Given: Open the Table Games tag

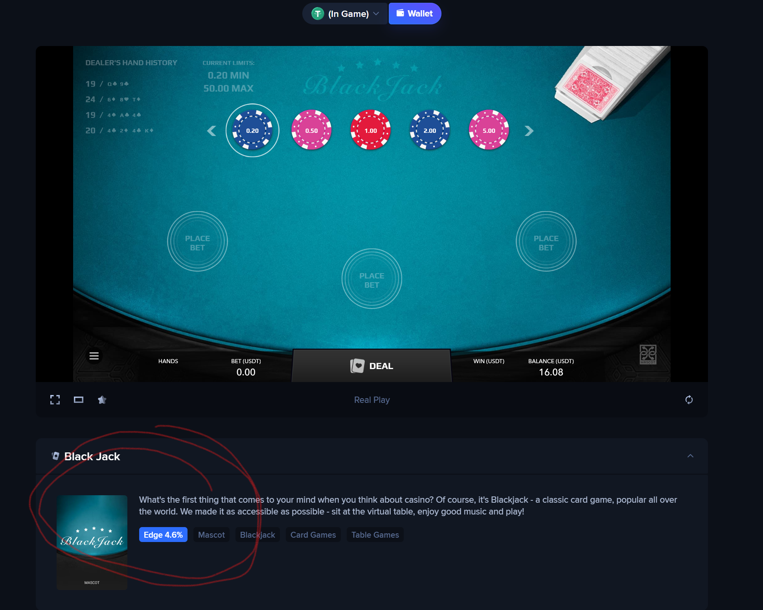Looking at the screenshot, I should click(x=375, y=535).
